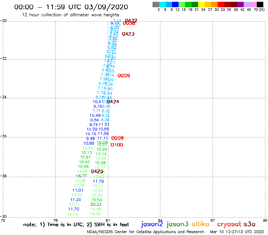
Task: Select the 14.09 wave height value
Action: (x=95, y=214)
